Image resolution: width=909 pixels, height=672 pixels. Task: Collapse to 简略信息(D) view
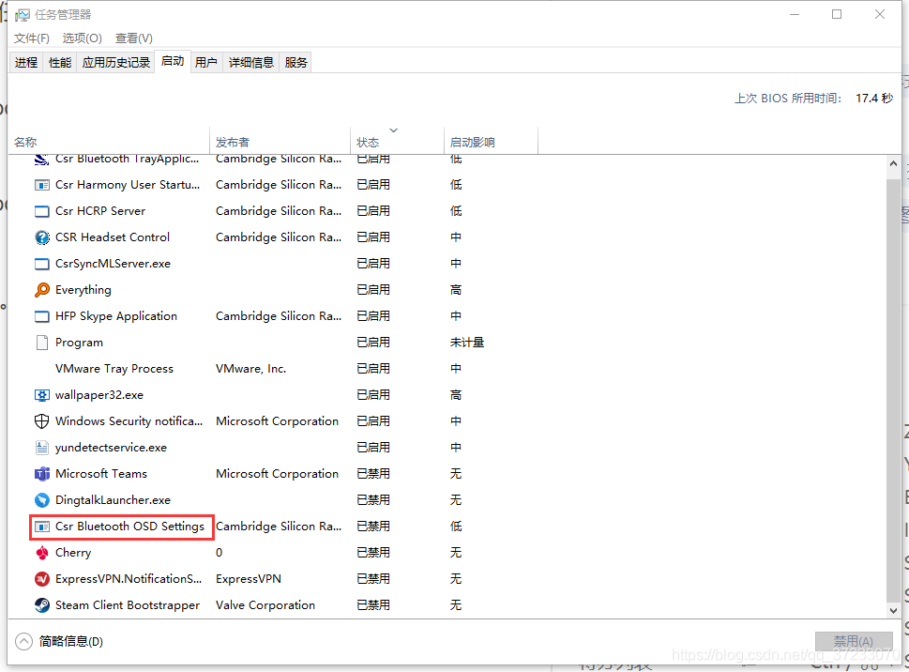click(59, 642)
